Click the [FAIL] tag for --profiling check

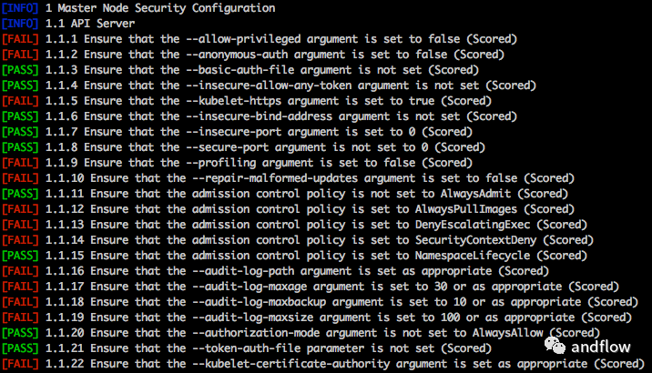(20, 163)
